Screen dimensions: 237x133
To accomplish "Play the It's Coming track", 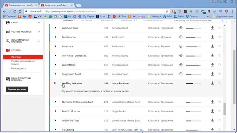I will pyautogui.click(x=55, y=130).
